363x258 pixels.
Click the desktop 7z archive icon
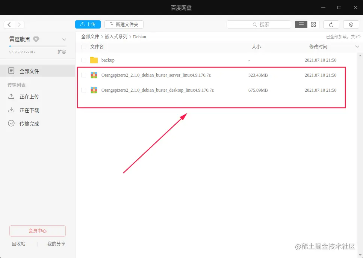click(94, 90)
